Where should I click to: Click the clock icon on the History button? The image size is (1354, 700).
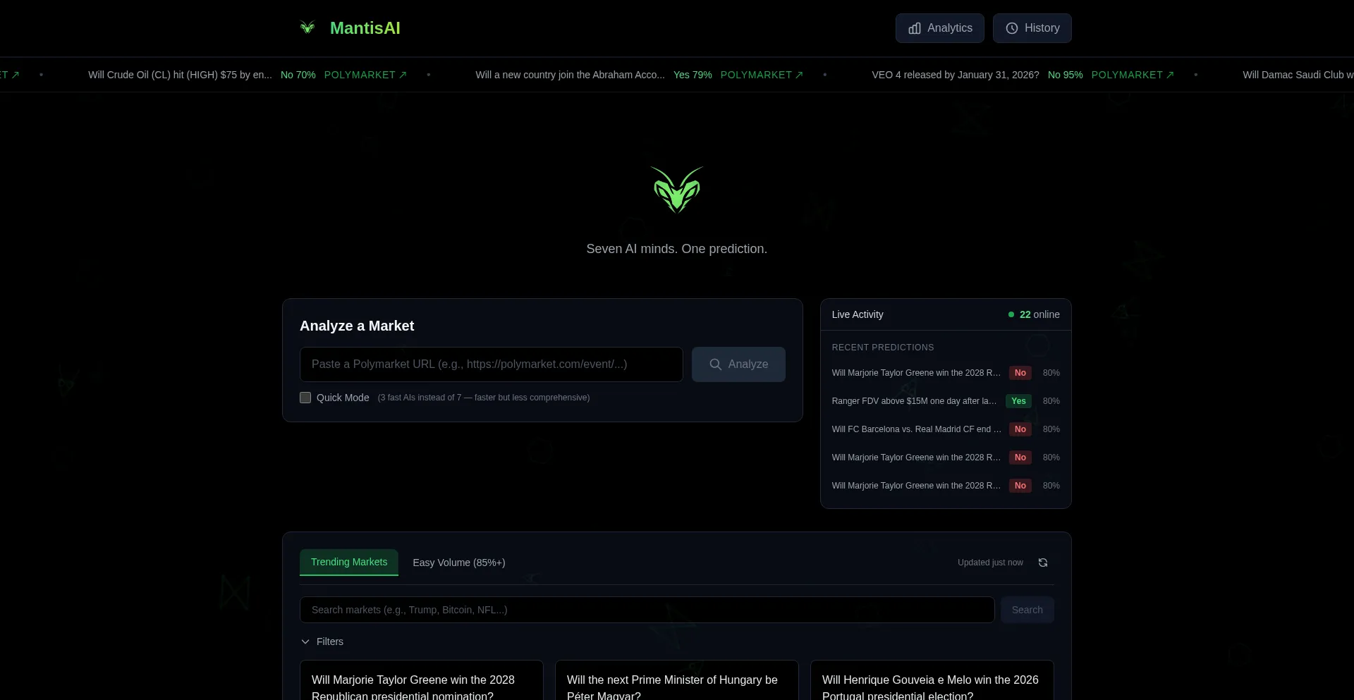tap(1011, 28)
